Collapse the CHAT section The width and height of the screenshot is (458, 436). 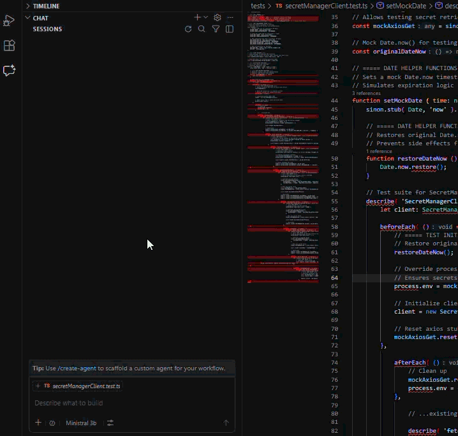(x=40, y=18)
